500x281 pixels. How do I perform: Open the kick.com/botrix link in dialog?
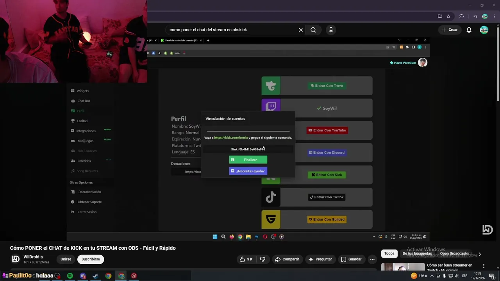click(231, 138)
